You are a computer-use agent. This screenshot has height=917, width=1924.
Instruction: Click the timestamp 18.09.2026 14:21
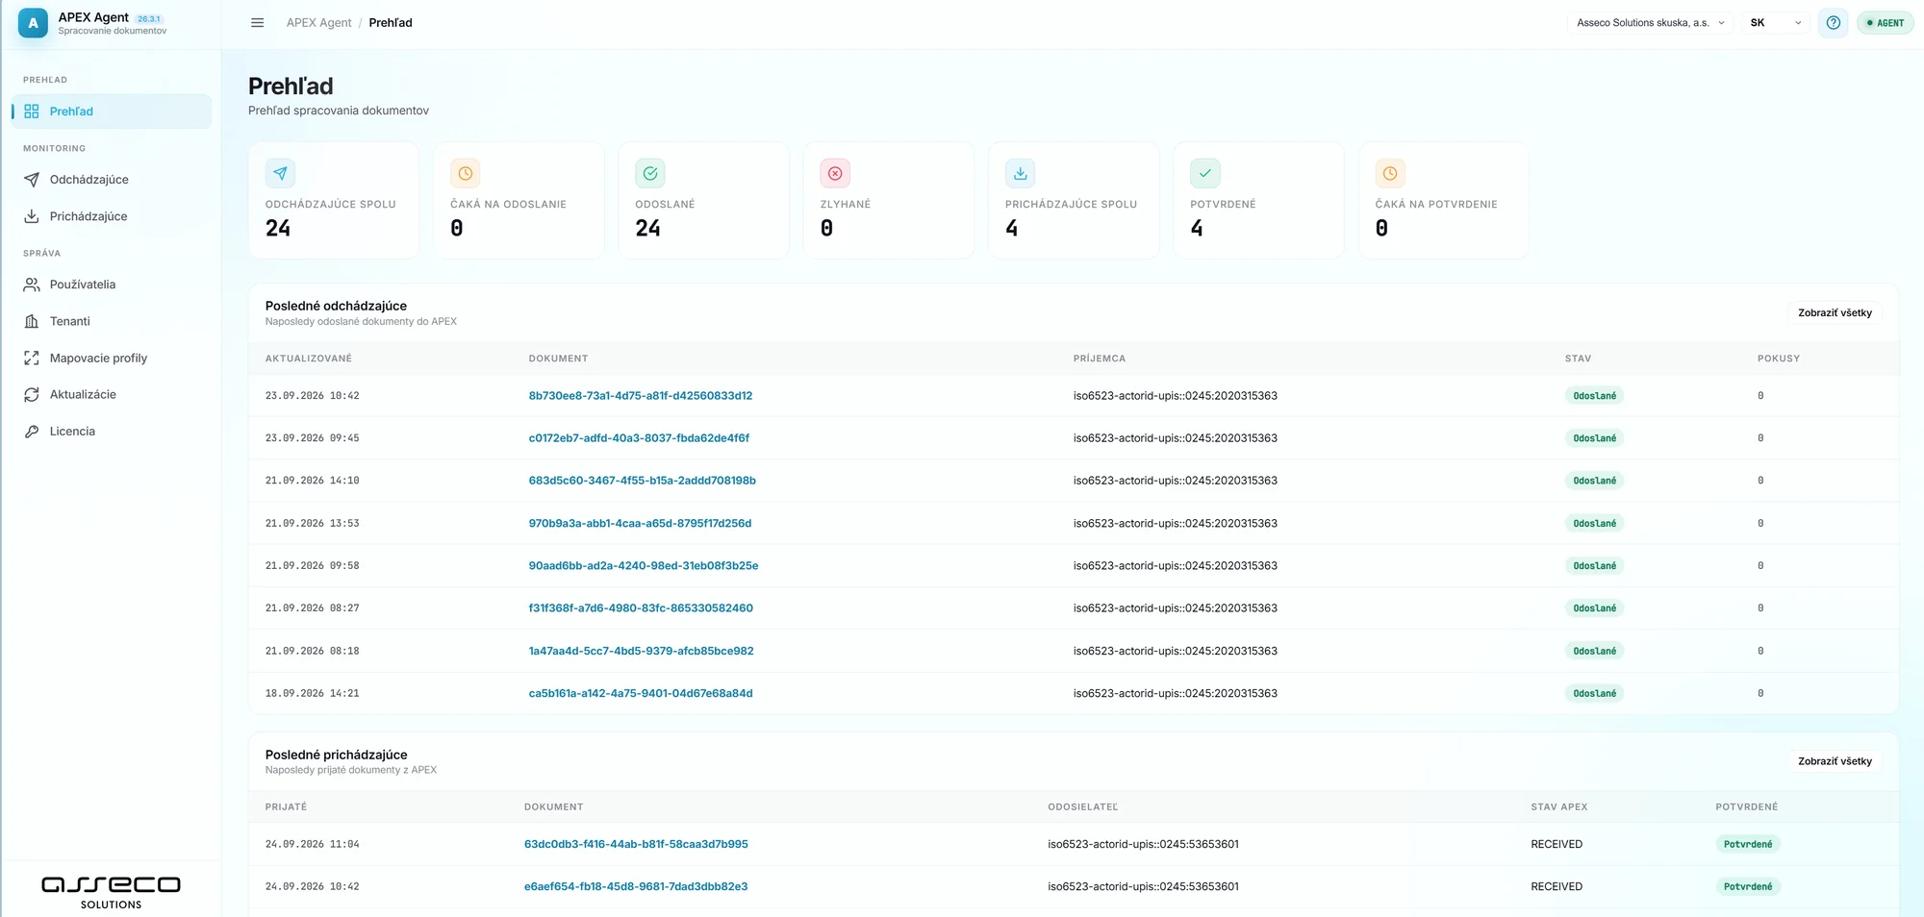[313, 693]
